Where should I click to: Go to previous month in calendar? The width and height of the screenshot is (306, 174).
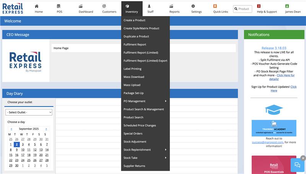(11, 129)
